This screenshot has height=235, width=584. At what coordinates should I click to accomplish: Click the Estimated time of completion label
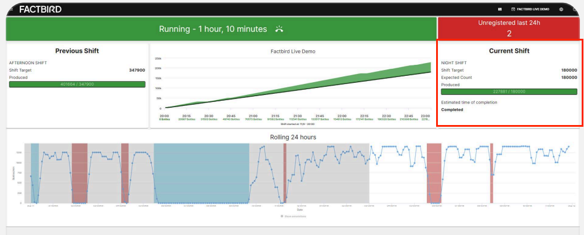coord(469,102)
